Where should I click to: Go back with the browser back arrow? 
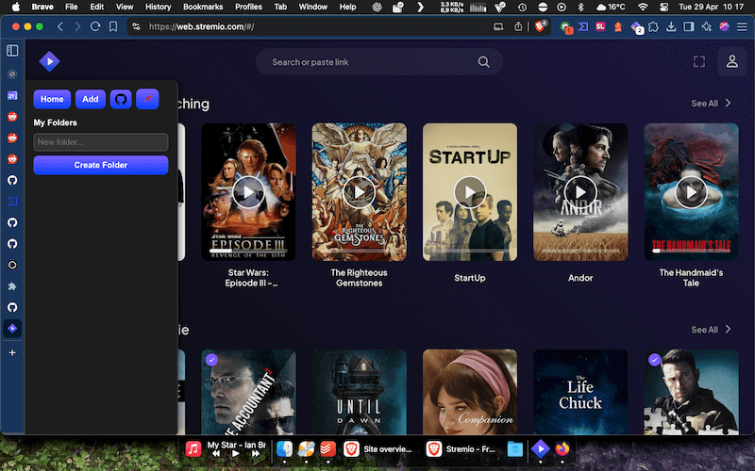click(60, 26)
